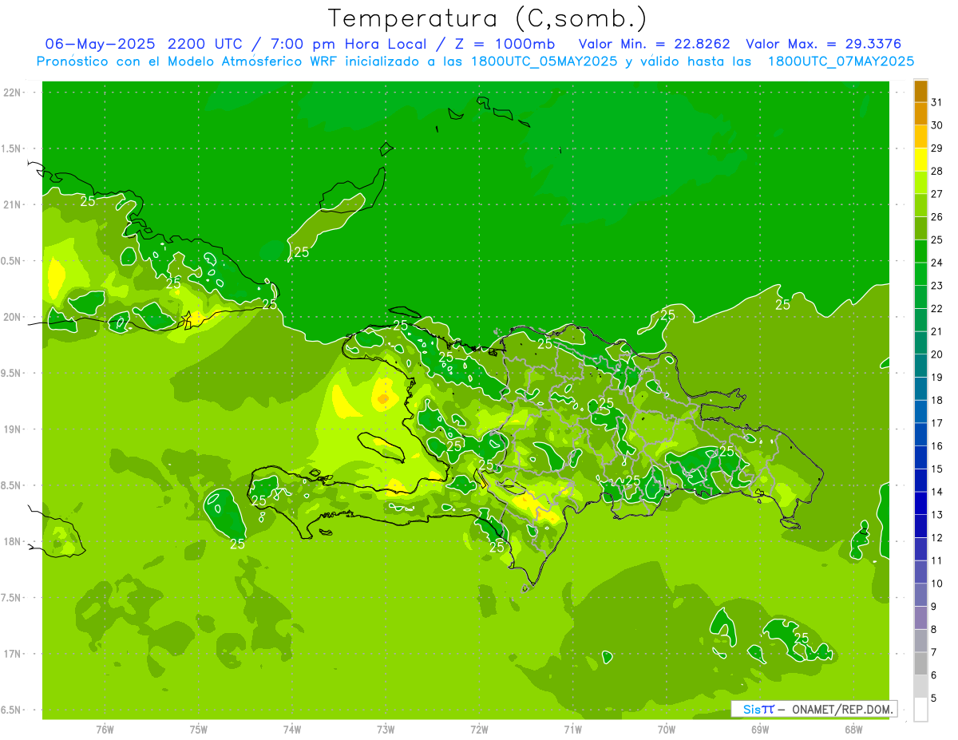The image size is (958, 740).
Task: Click the legend value "11"
Action: [x=937, y=560]
